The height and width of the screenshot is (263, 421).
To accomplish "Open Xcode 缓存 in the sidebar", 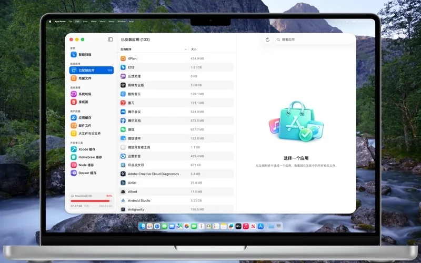I will (x=91, y=149).
